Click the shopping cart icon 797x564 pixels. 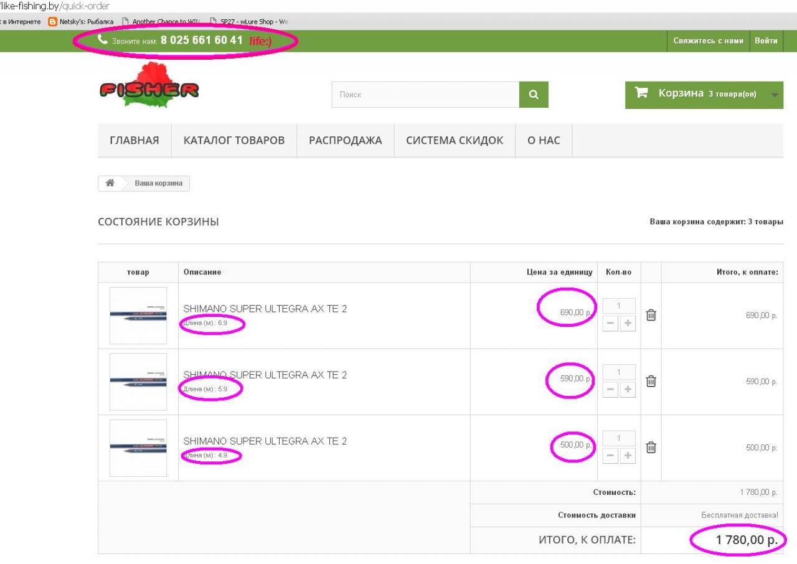(641, 93)
